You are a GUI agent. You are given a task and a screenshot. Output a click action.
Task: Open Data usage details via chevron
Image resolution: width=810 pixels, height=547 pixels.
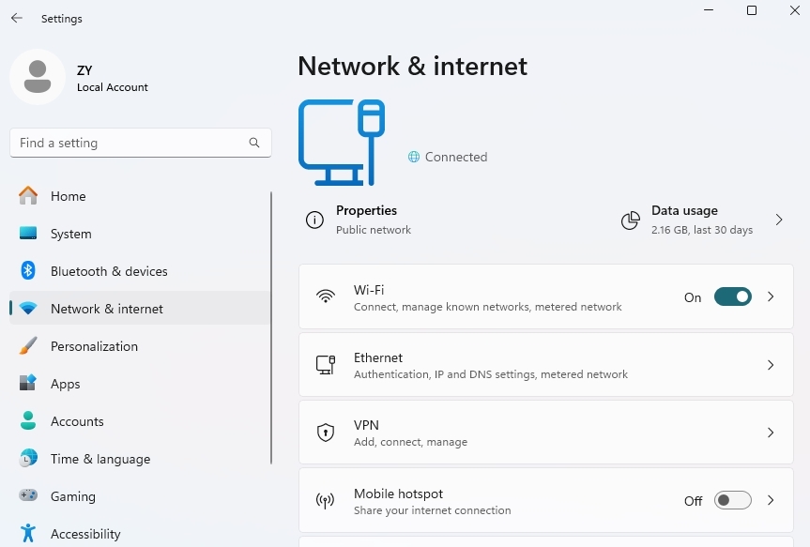coord(778,220)
